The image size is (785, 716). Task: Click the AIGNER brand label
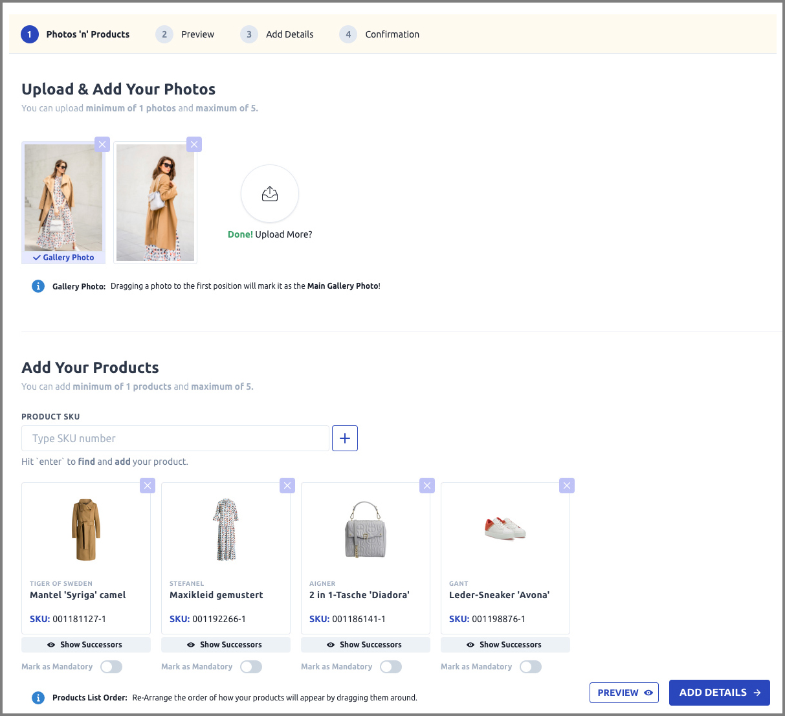[x=322, y=583]
